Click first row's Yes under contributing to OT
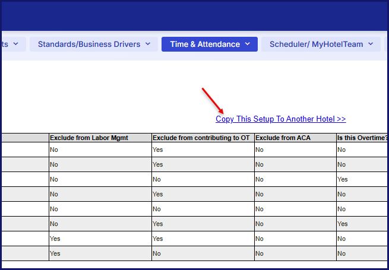 click(x=158, y=150)
